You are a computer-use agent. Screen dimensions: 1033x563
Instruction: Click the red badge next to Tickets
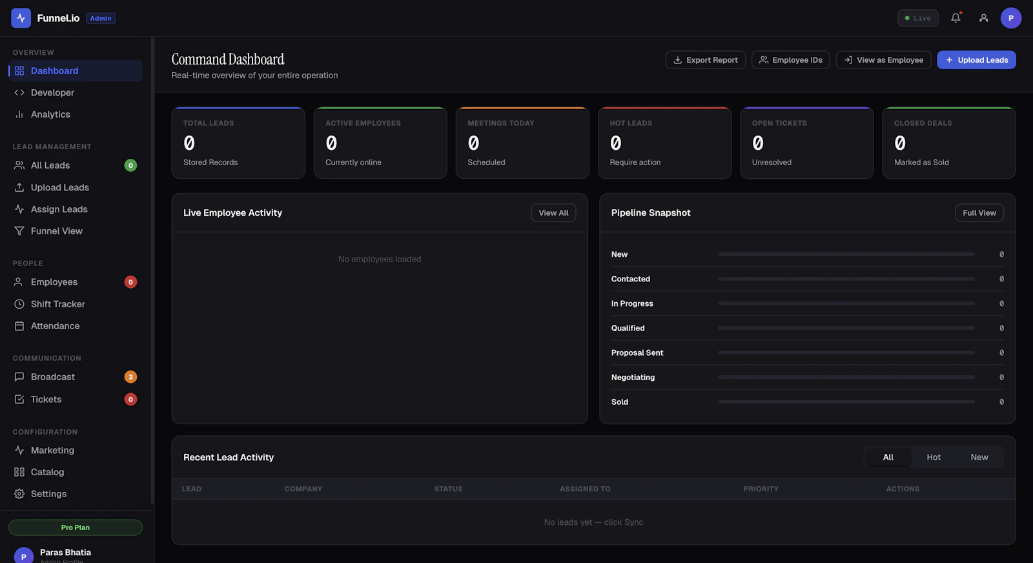130,400
